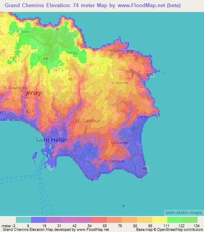Click the peak triangle marker near St. John
Screen dimensions: 204x232
tap(57, 29)
